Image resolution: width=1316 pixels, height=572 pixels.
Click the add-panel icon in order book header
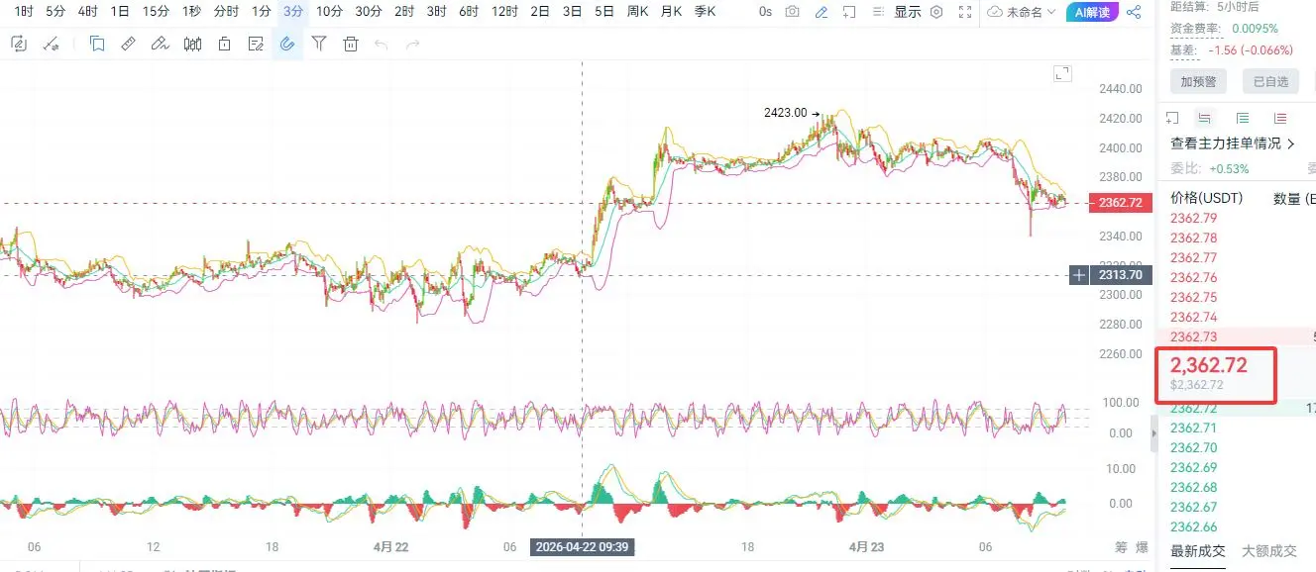[1172, 118]
